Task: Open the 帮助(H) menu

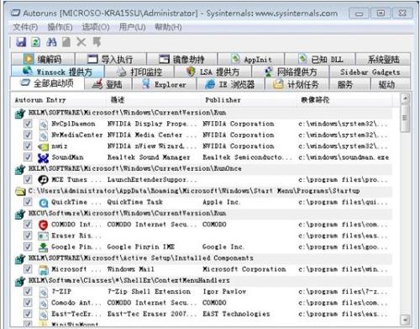Action: (168, 27)
